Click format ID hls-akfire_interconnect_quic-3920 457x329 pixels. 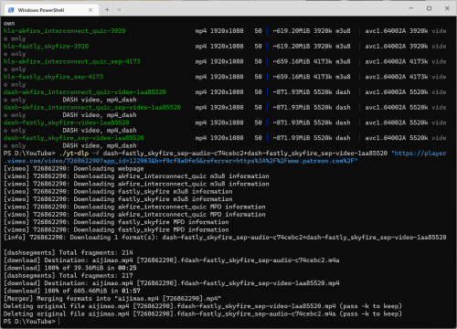pos(65,31)
